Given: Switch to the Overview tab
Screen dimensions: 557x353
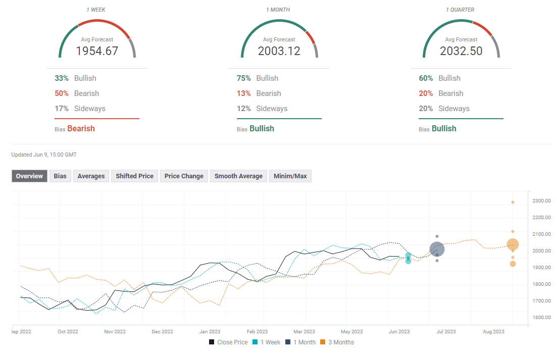Looking at the screenshot, I should (29, 176).
